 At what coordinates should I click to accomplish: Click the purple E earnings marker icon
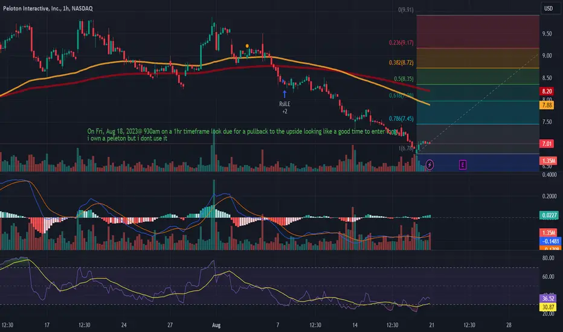463,165
